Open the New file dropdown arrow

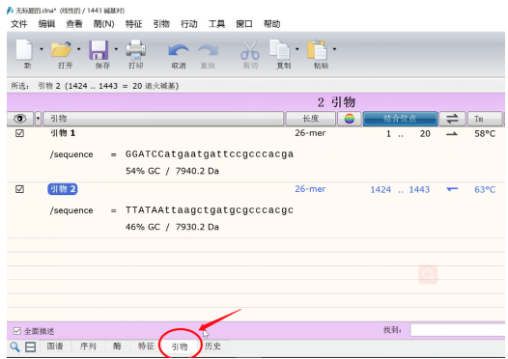[x=42, y=49]
